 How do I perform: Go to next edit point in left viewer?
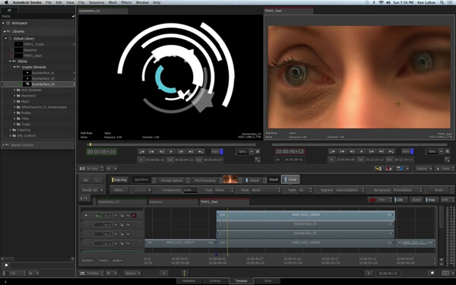point(191,151)
